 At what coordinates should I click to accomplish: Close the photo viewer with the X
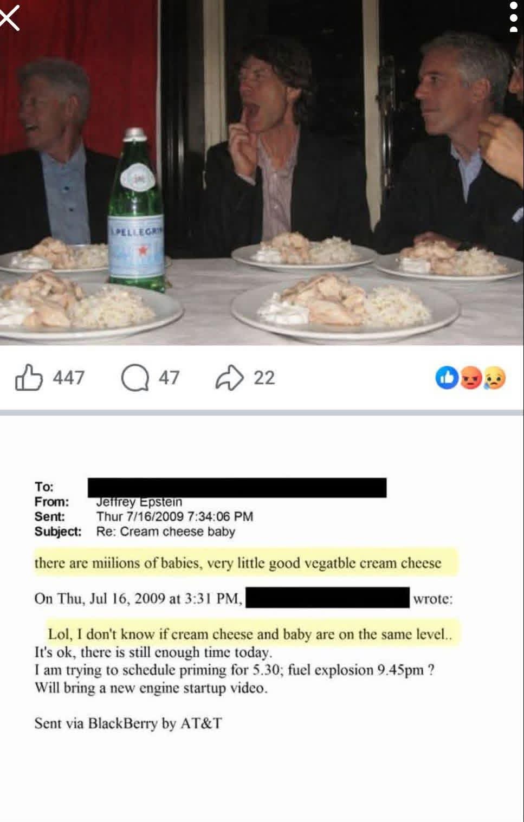pos(9,18)
